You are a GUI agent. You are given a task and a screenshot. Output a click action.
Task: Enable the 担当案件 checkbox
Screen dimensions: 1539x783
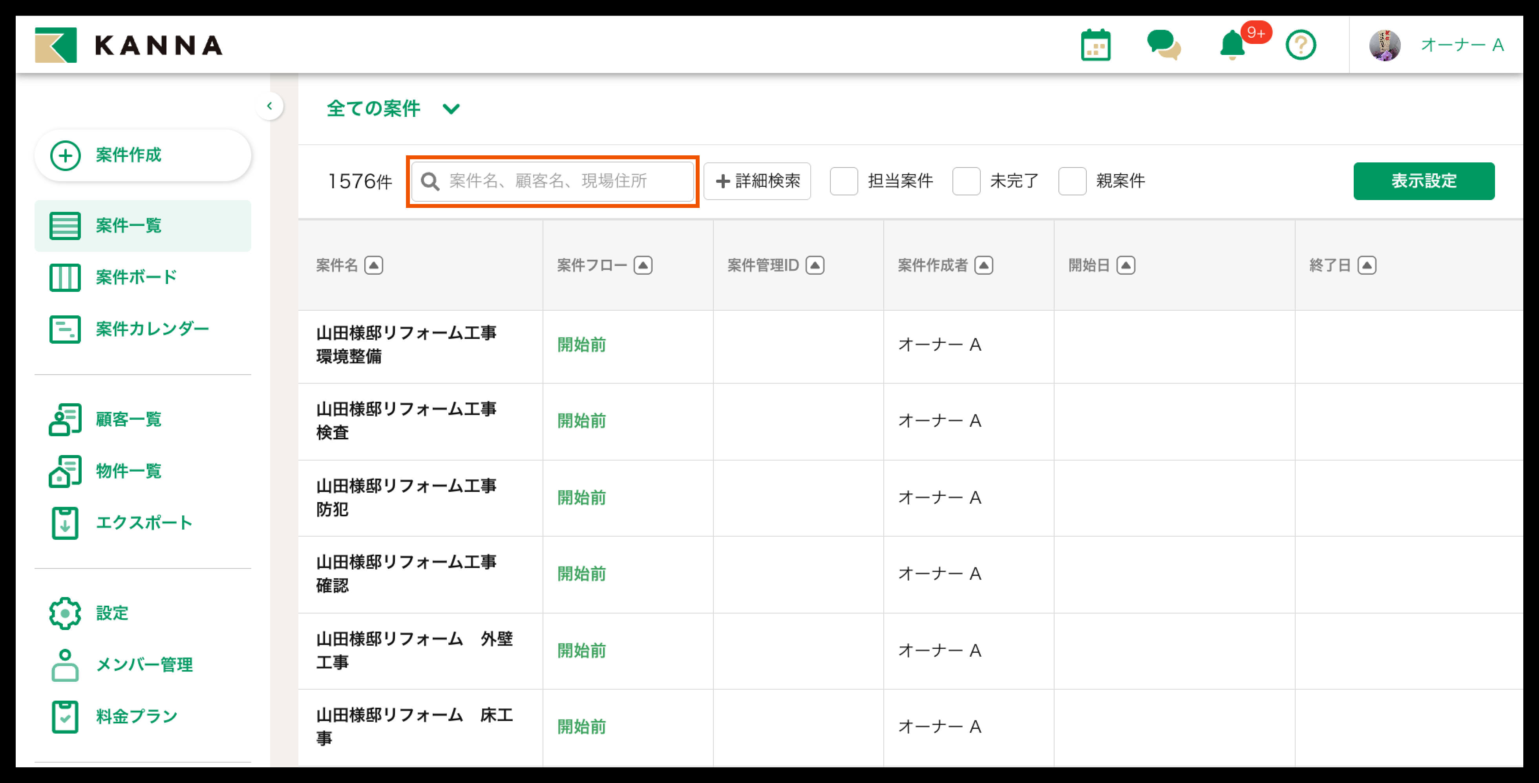(x=844, y=181)
